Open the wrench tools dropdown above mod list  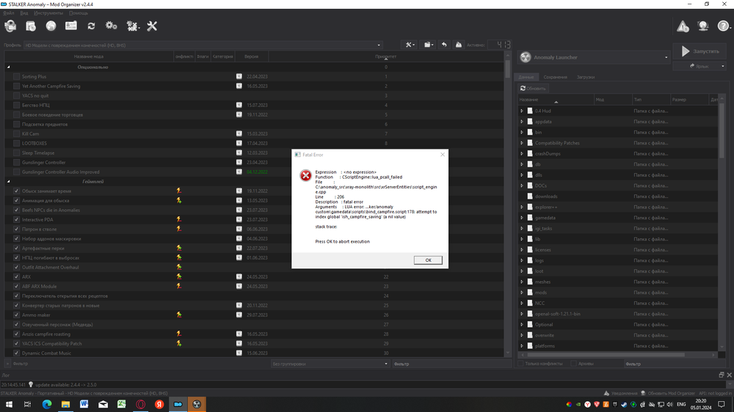[x=410, y=45]
